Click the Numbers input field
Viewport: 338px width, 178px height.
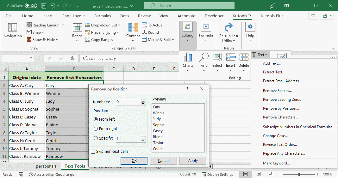point(128,102)
